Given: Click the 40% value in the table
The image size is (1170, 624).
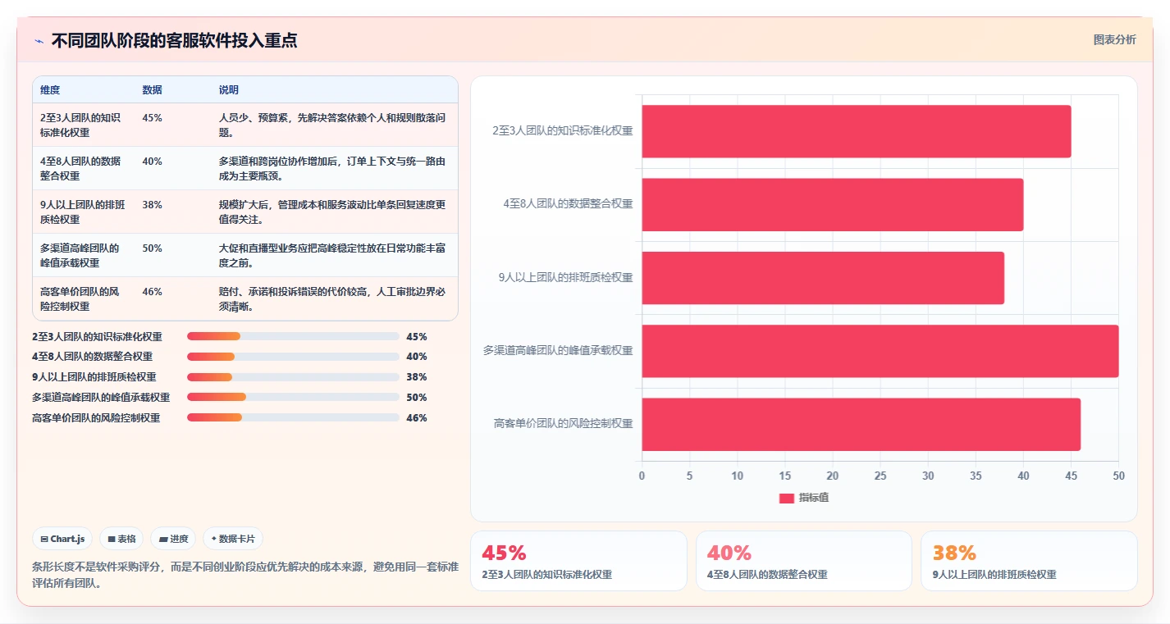Looking at the screenshot, I should pos(152,162).
